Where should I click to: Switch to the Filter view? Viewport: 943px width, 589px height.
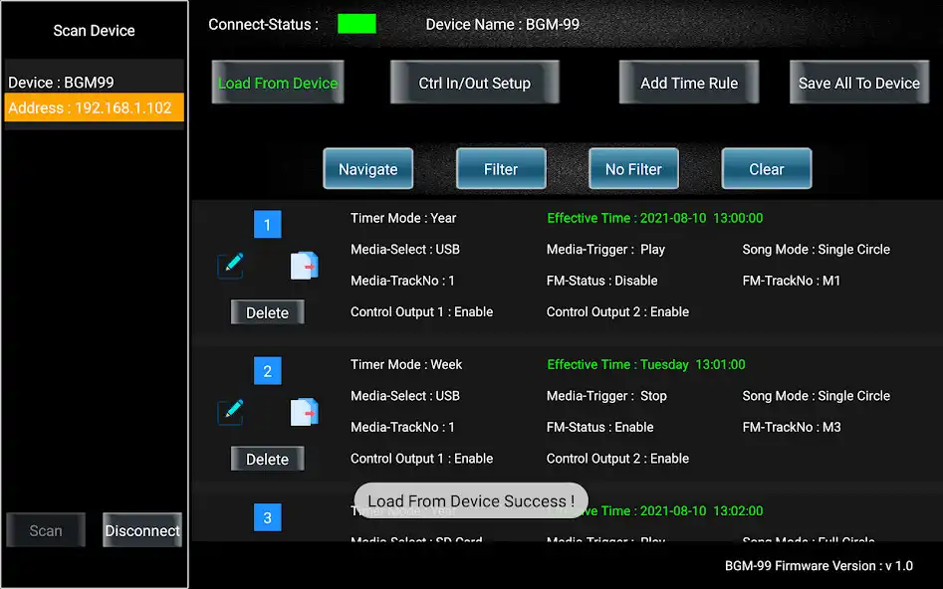point(501,168)
